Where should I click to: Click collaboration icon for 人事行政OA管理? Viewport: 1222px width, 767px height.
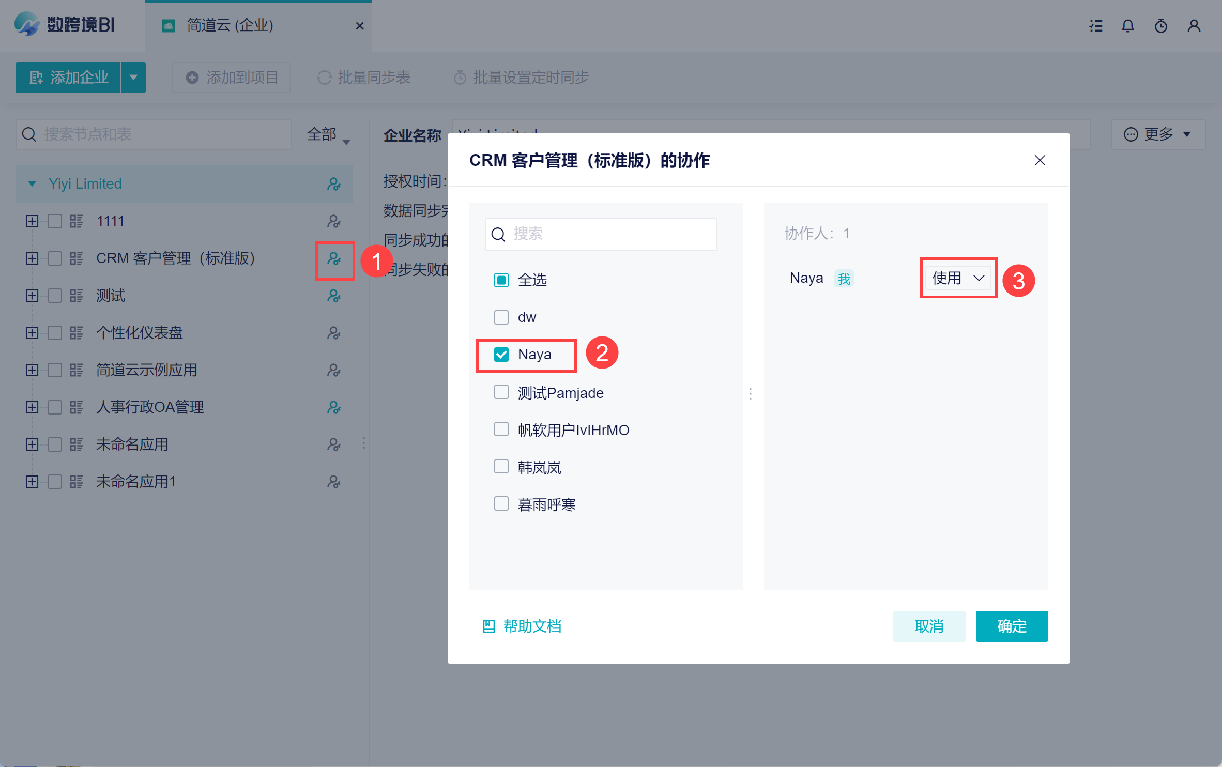pos(334,407)
